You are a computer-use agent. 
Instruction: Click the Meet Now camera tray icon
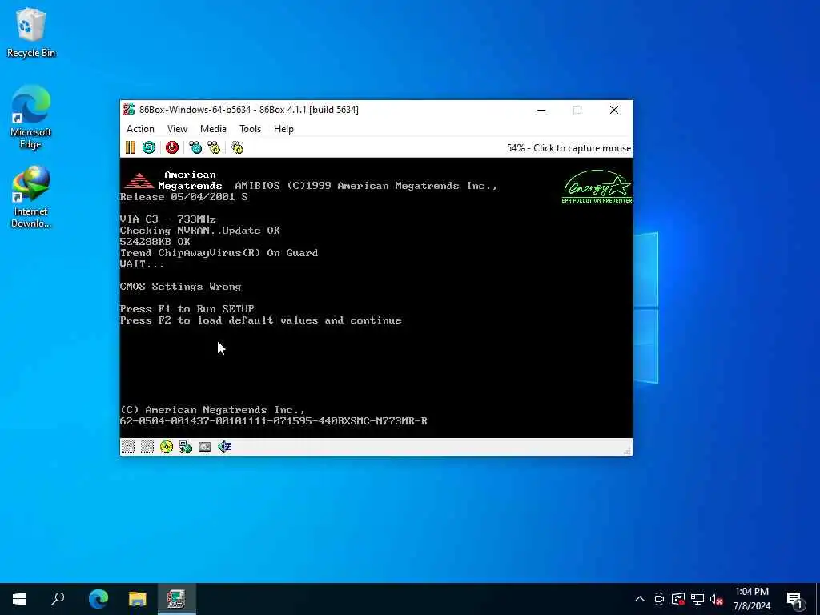[x=659, y=599]
